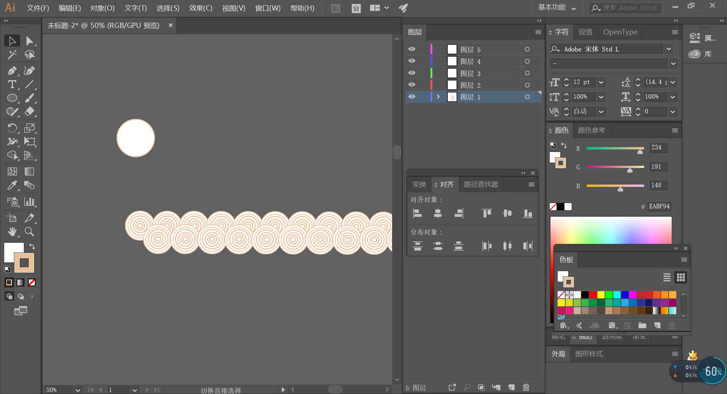This screenshot has height=394, width=727.
Task: Select the Rotate tool
Action: (12, 128)
